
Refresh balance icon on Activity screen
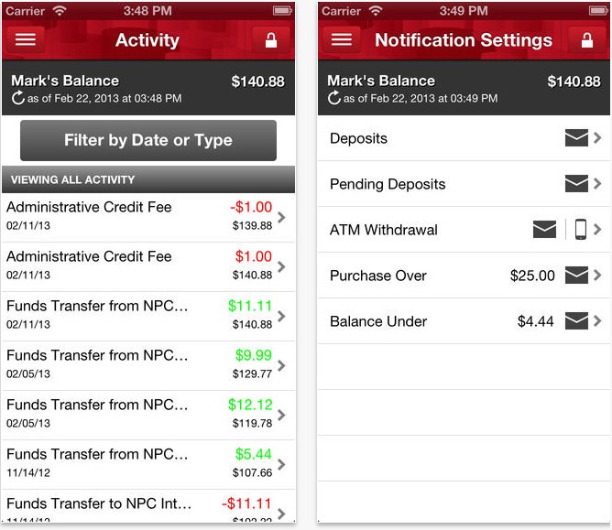click(18, 98)
